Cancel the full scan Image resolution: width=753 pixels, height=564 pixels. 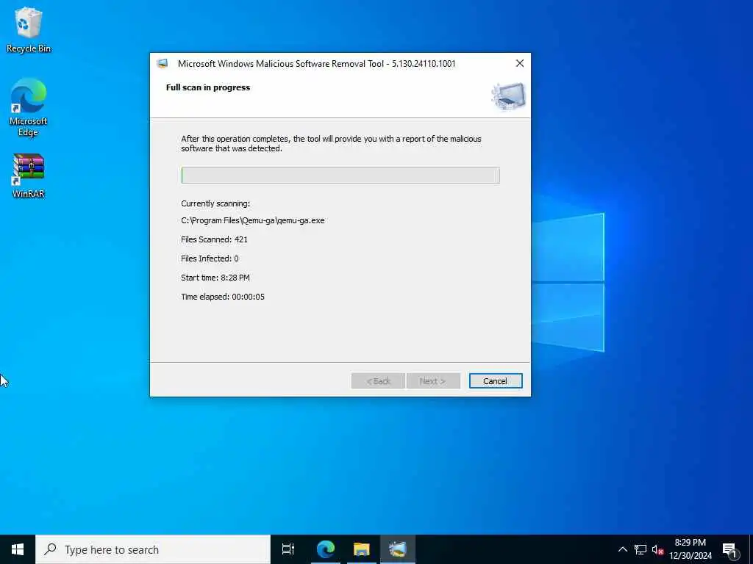pyautogui.click(x=496, y=381)
